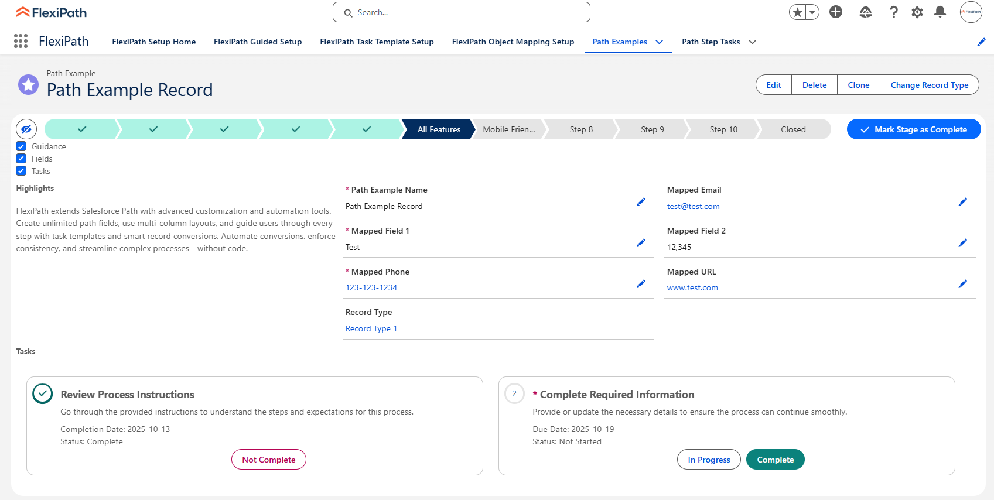Screen dimensions: 994x500
Task: Open the Help question mark icon
Action: coord(893,12)
